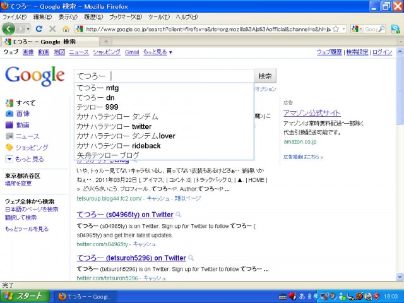This screenshot has height=303, width=404.
Task: Open the list all tabs dropdown
Action: [401, 42]
